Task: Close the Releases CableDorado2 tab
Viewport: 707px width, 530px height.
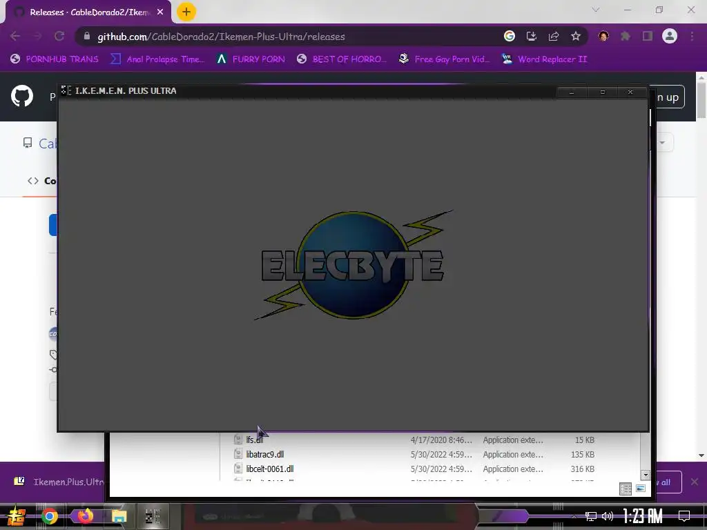Action: tap(160, 12)
